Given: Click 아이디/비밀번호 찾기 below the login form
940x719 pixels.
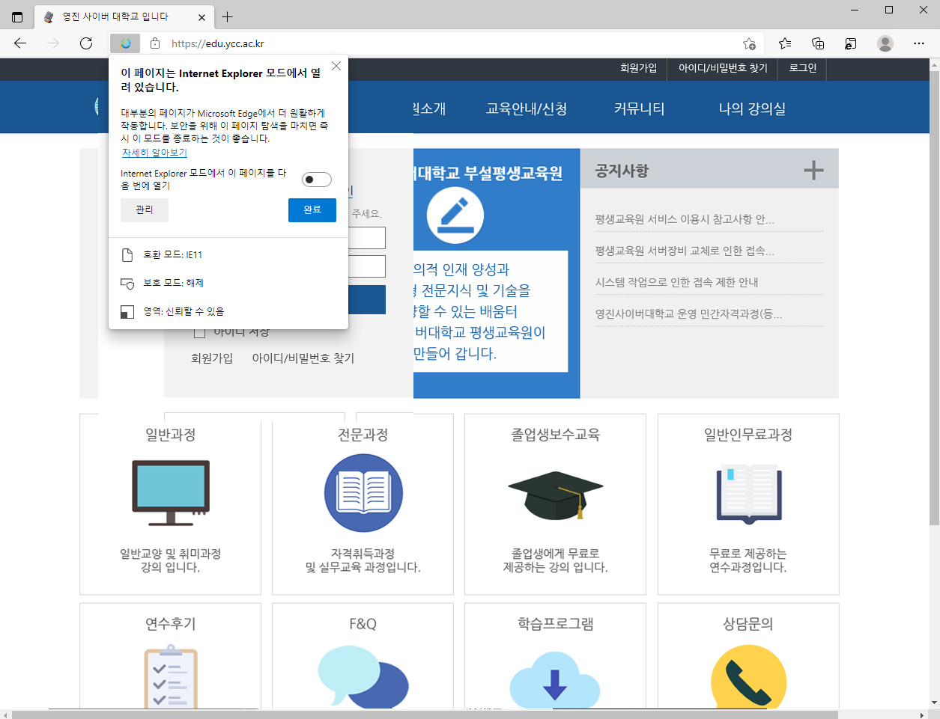Looking at the screenshot, I should pos(303,358).
